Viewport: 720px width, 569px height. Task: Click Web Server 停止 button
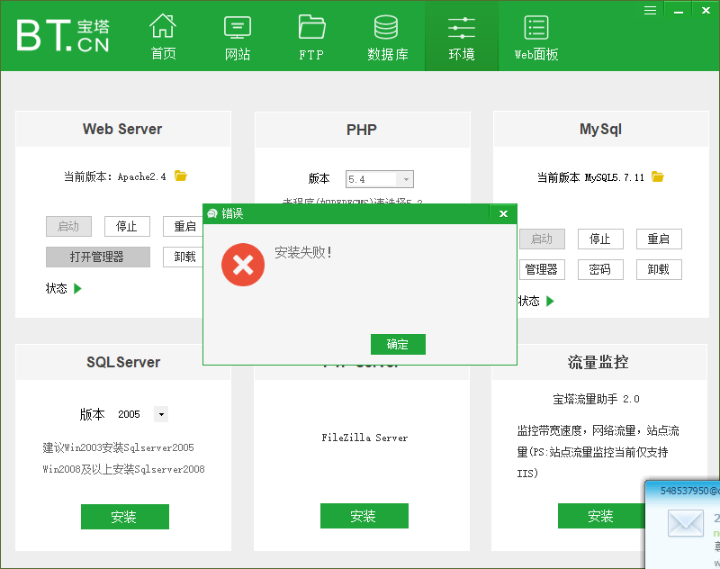click(x=127, y=226)
